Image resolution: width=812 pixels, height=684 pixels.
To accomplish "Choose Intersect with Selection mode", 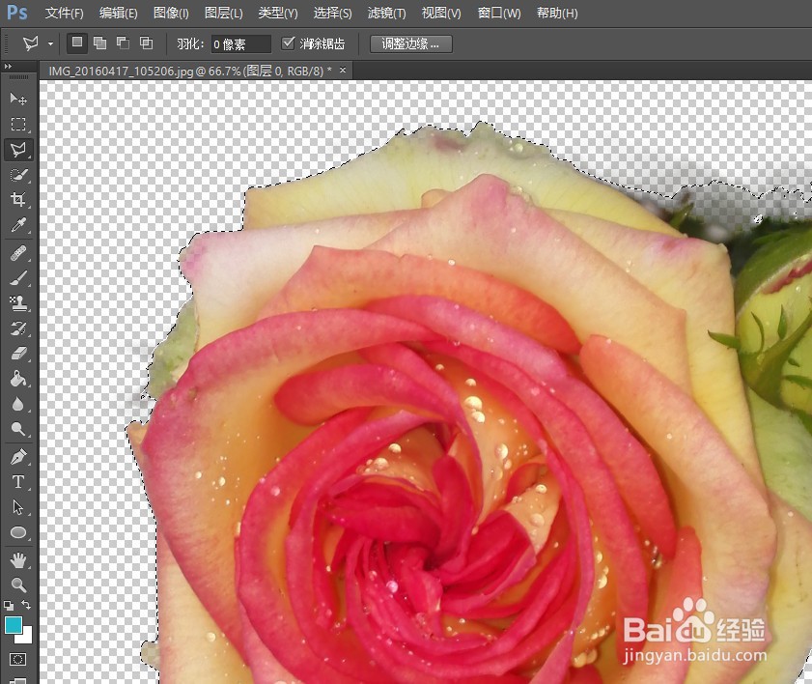I will click(147, 43).
